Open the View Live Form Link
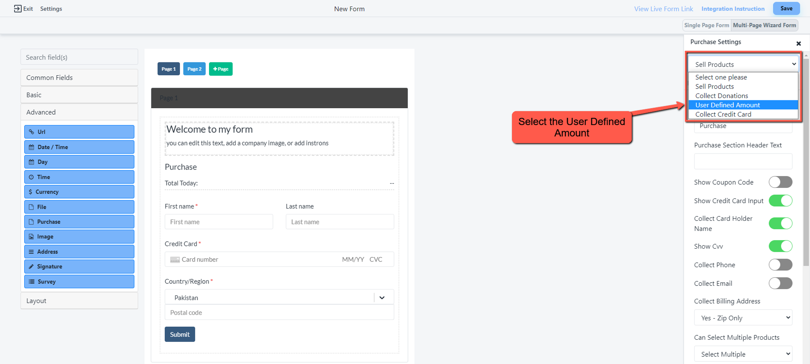This screenshot has width=810, height=364. click(663, 9)
